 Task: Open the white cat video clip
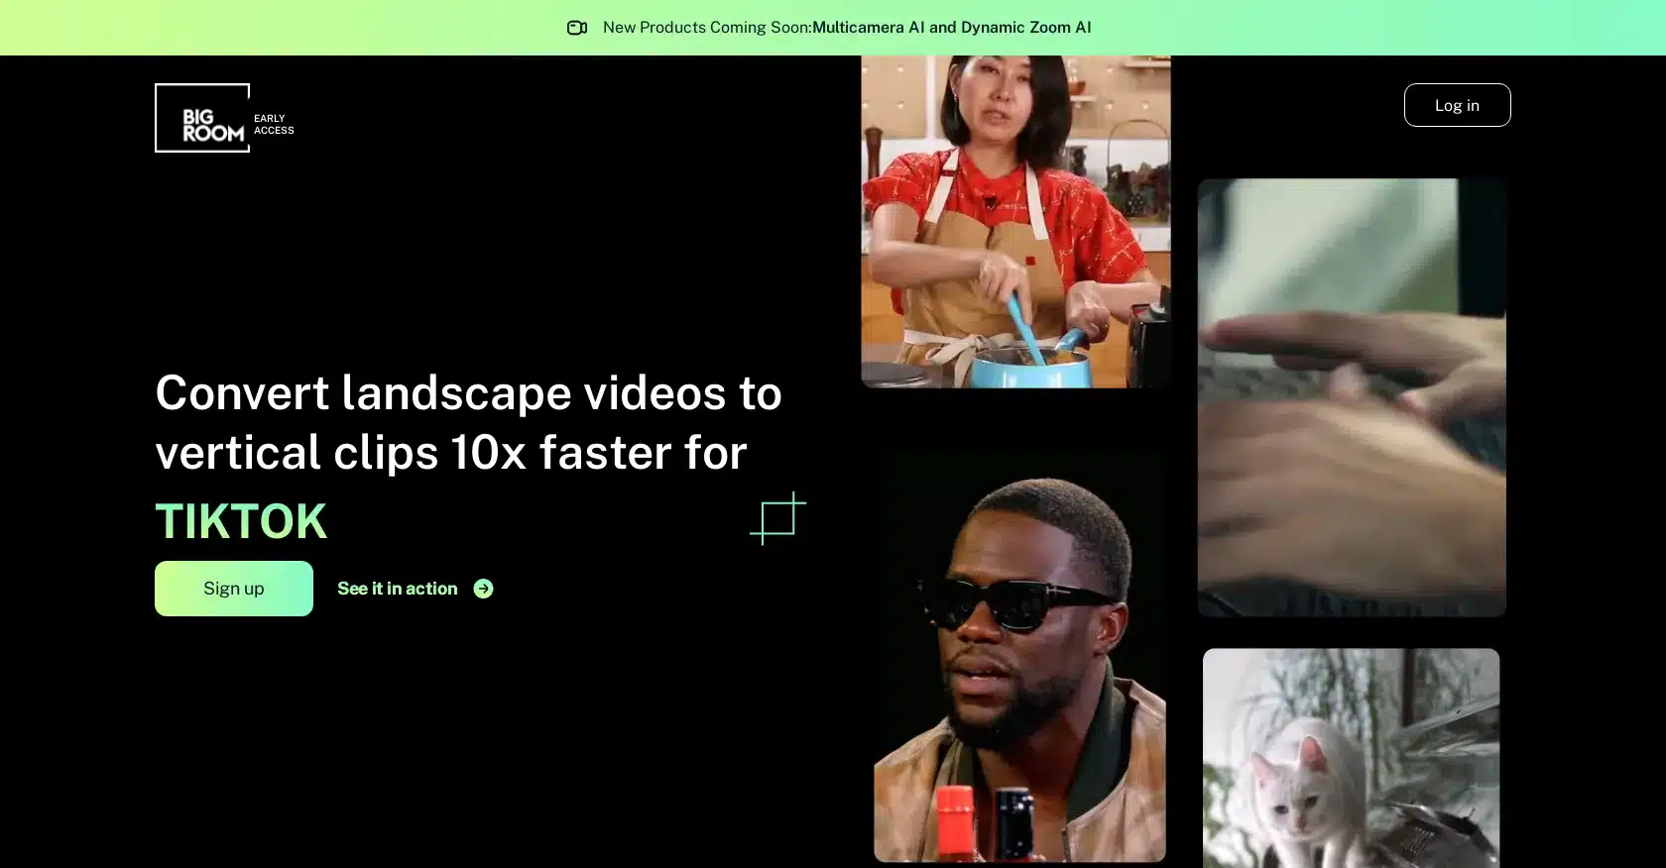(x=1351, y=758)
